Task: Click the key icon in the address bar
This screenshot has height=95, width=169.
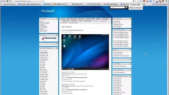Action: [x=133, y=1]
